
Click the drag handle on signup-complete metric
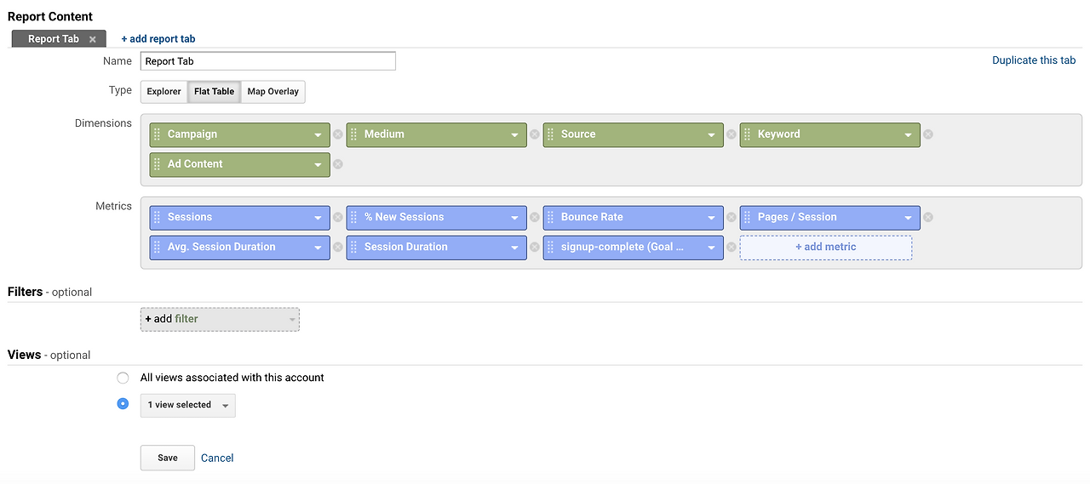point(551,248)
